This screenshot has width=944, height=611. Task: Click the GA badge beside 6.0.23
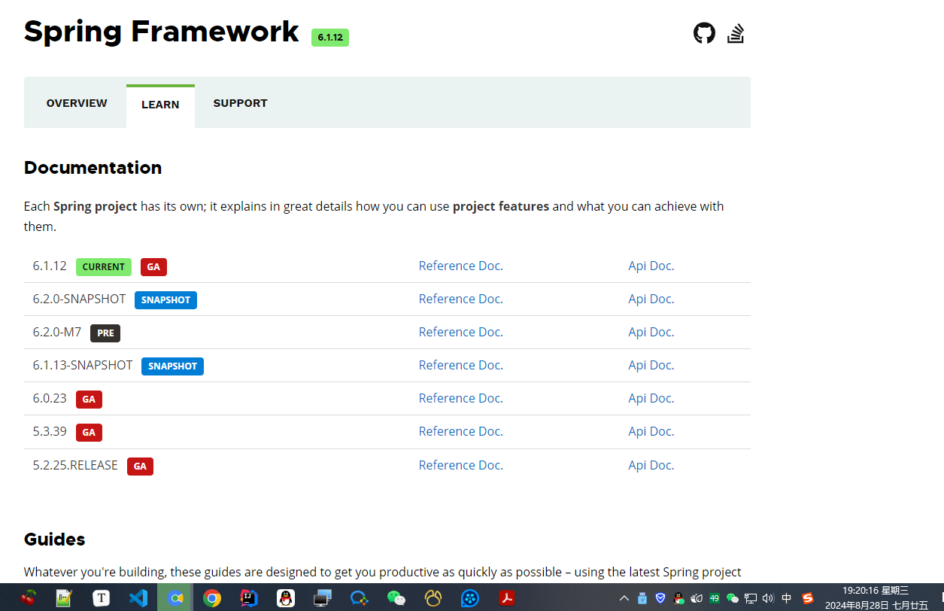(x=89, y=400)
